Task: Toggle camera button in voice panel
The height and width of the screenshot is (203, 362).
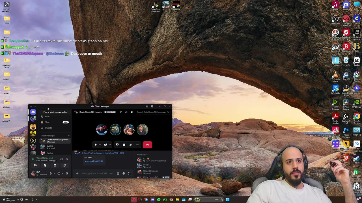Action: point(35,166)
